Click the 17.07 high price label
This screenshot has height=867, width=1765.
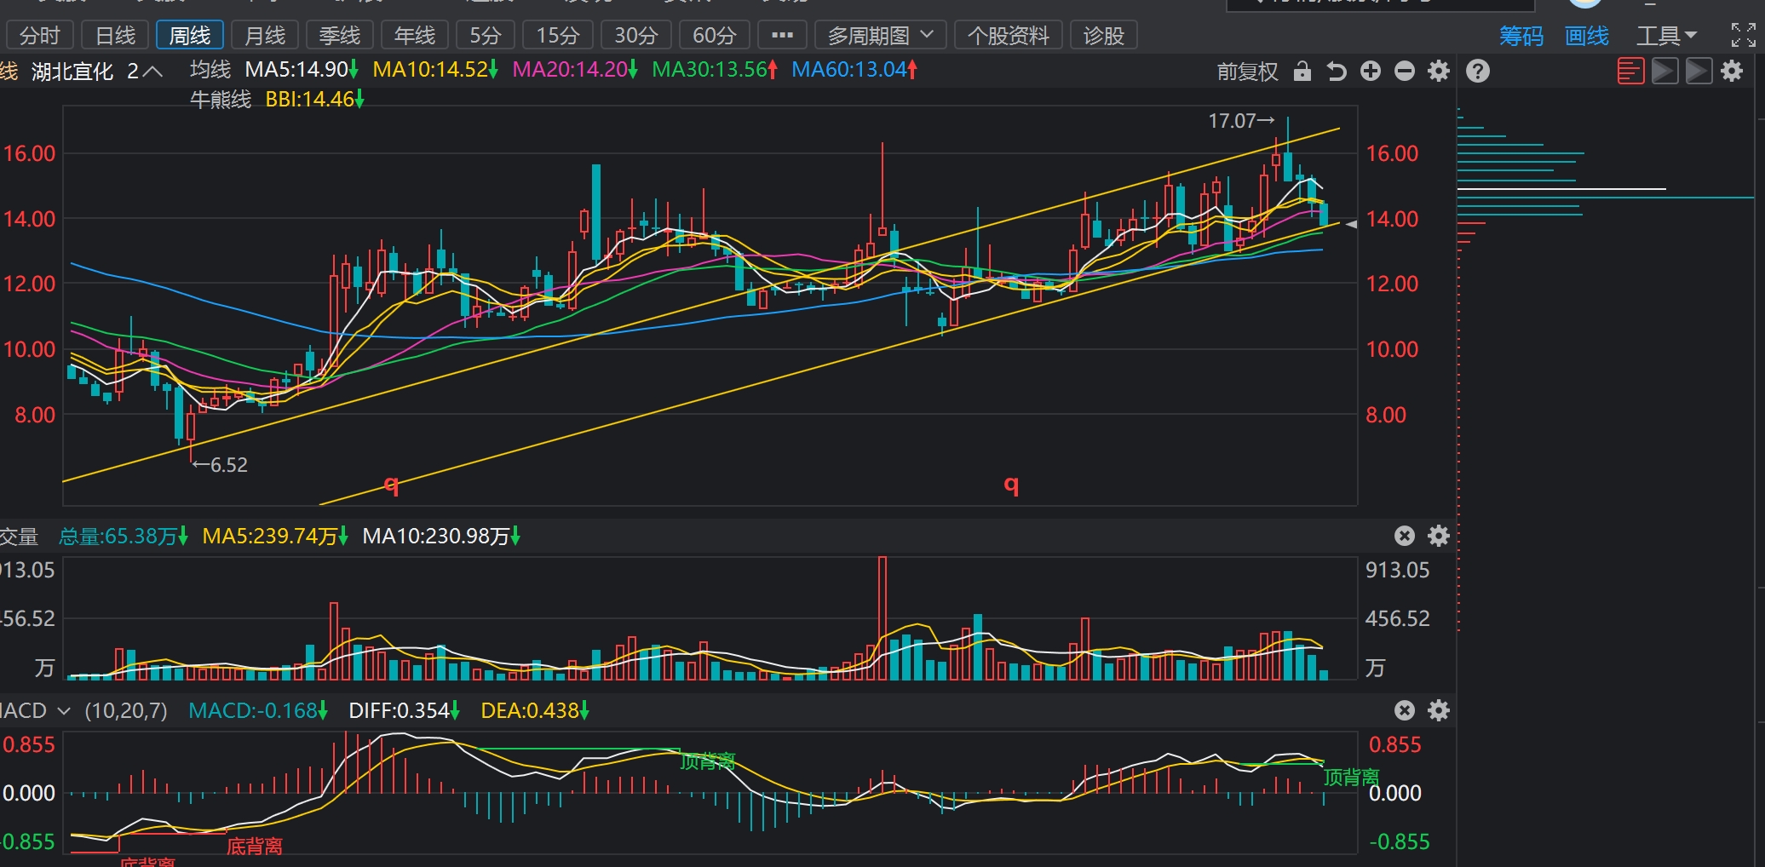pos(1241,121)
